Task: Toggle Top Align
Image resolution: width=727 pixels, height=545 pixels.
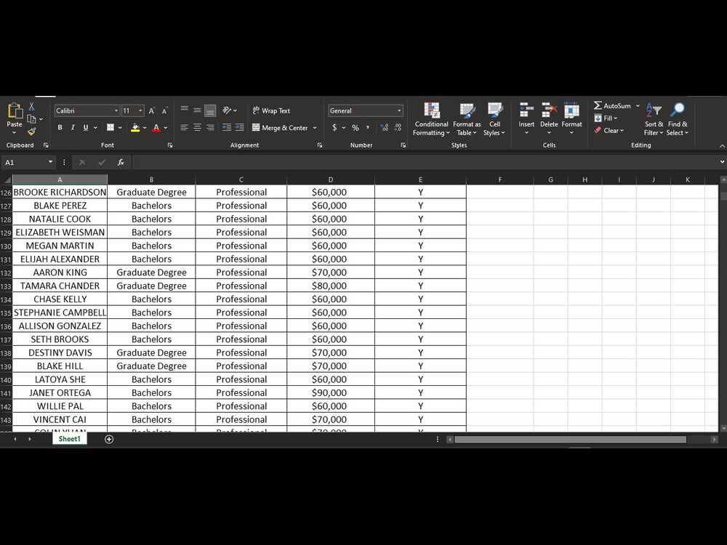Action: pos(185,110)
